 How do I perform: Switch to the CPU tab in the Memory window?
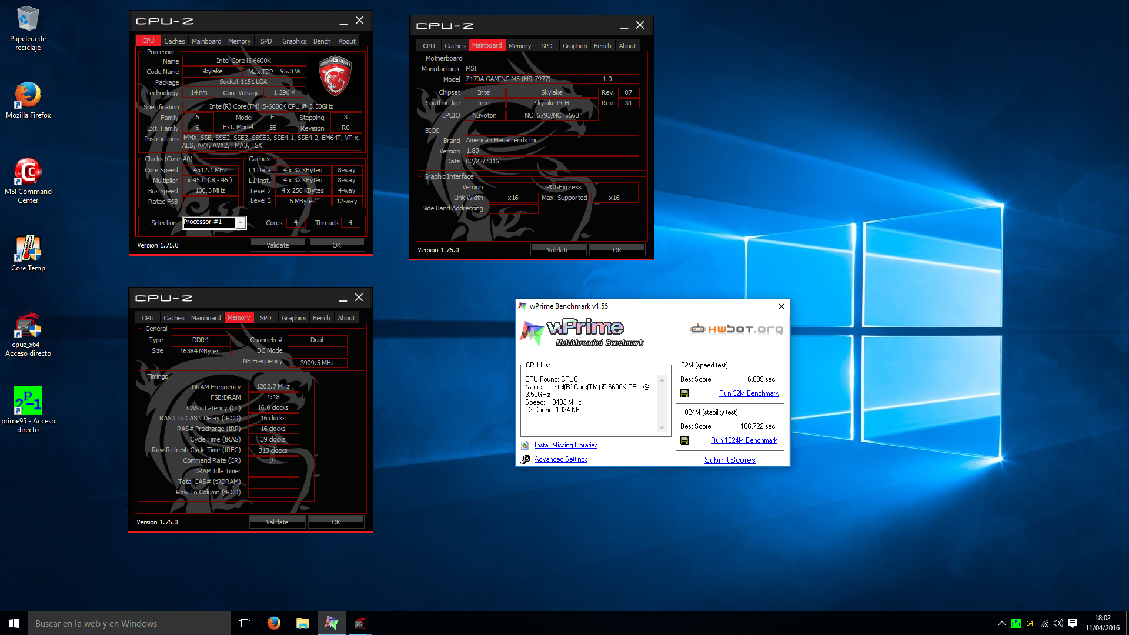148,318
